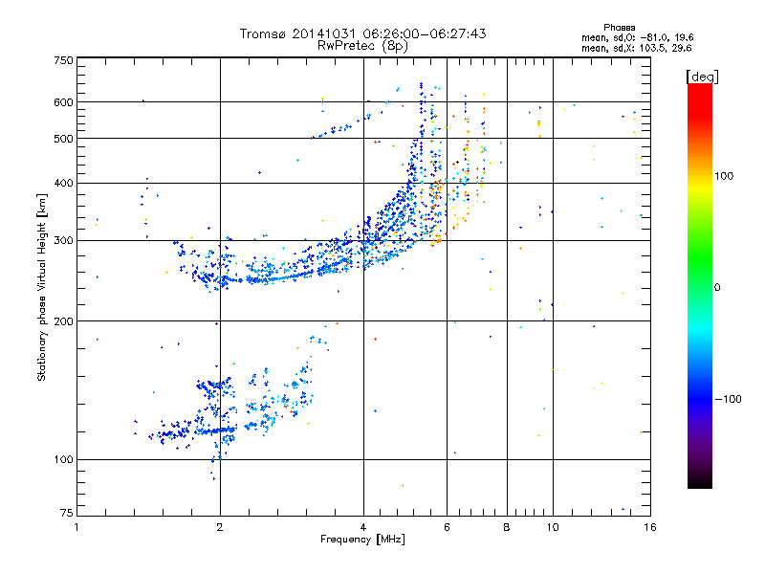Click the x-axis '10' tick label
Image resolution: width=765 pixels, height=574 pixels.
coord(553,527)
